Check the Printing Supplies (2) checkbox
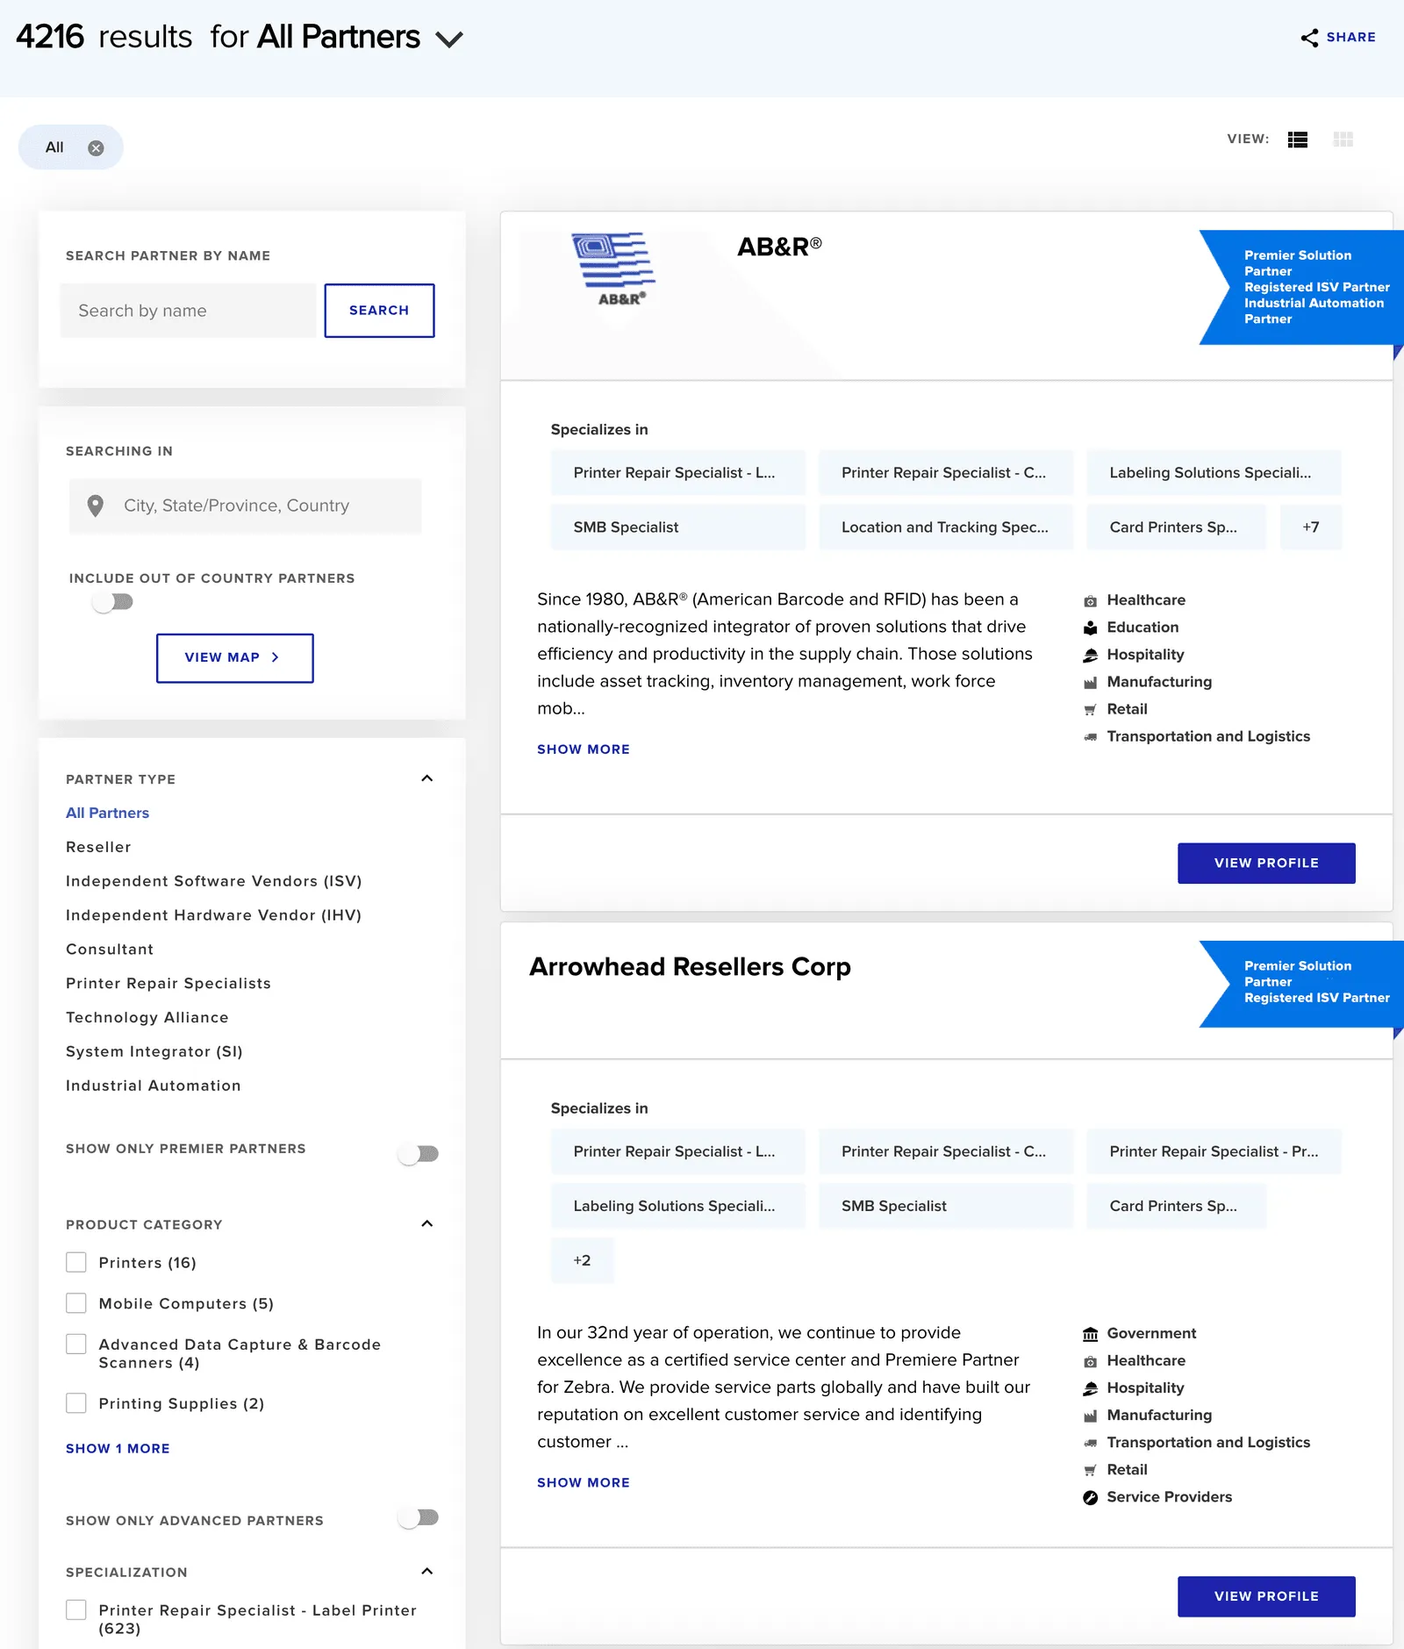The height and width of the screenshot is (1649, 1404). [x=76, y=1403]
